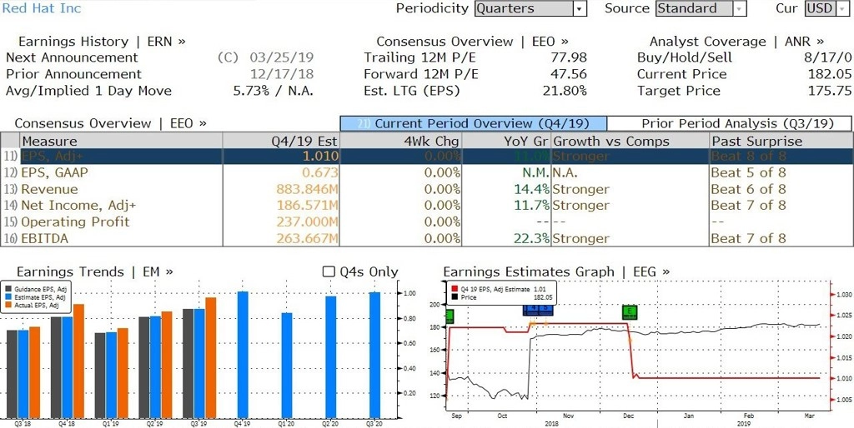Screen dimensions: 854x428
Task: Click blue Estimate EPS, Adj legend swatch
Action: tap(8, 297)
